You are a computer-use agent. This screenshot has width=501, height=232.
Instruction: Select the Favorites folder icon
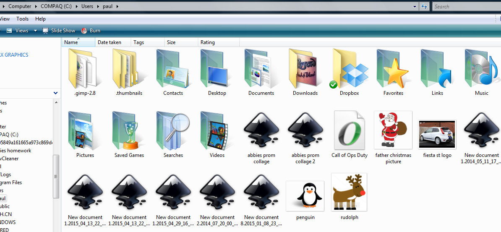[393, 69]
